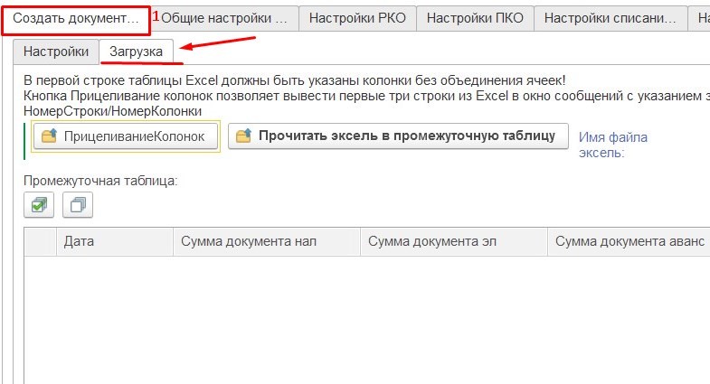Sort by Сумма документа эл column
The height and width of the screenshot is (384, 710).
(x=452, y=242)
